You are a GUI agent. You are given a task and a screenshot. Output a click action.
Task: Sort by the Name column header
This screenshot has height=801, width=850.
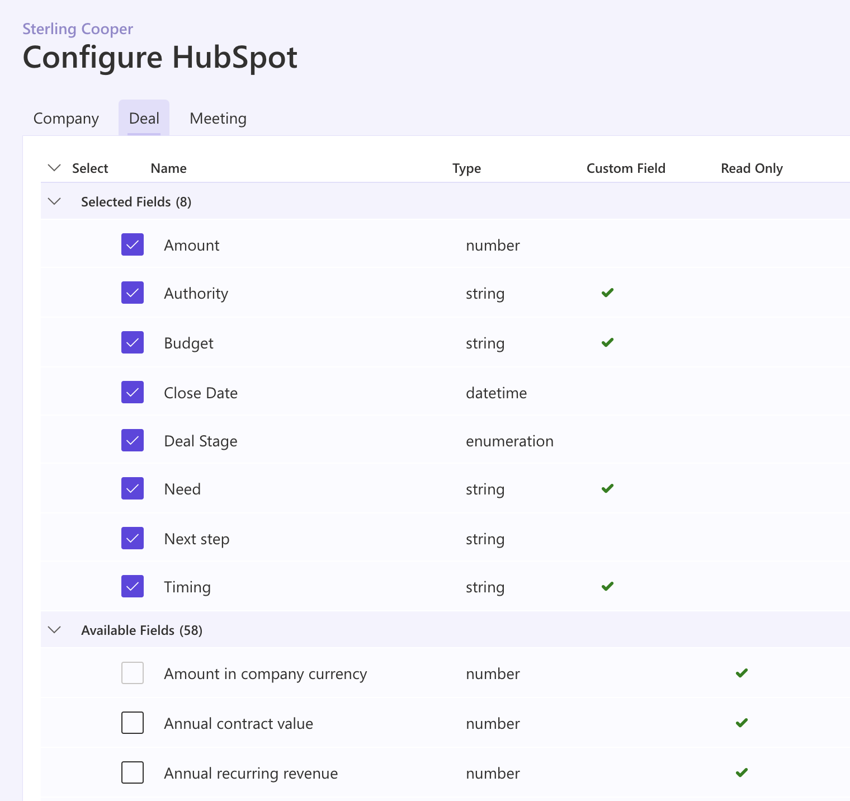pos(168,168)
